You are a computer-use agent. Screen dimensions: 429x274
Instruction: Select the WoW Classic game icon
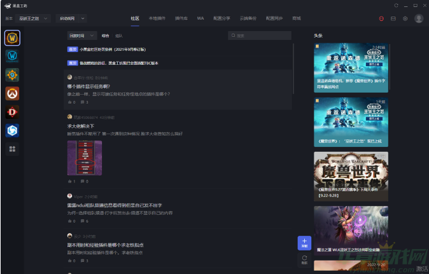click(x=12, y=57)
